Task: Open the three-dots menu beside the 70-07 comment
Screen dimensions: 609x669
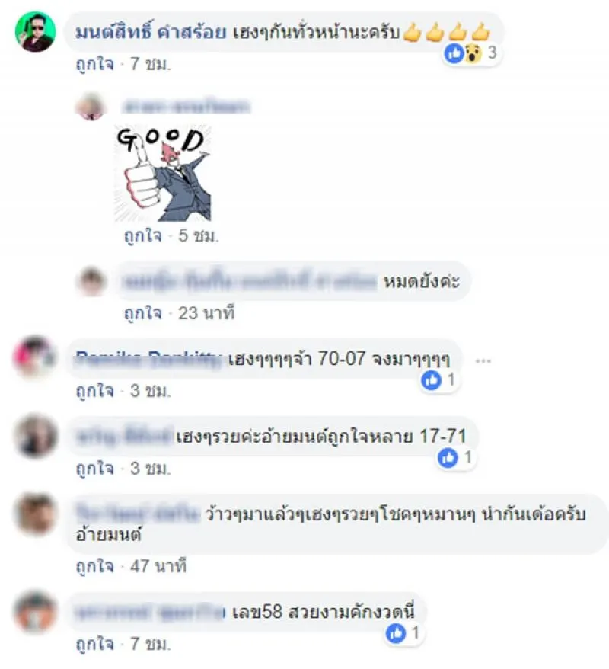Action: point(483,361)
